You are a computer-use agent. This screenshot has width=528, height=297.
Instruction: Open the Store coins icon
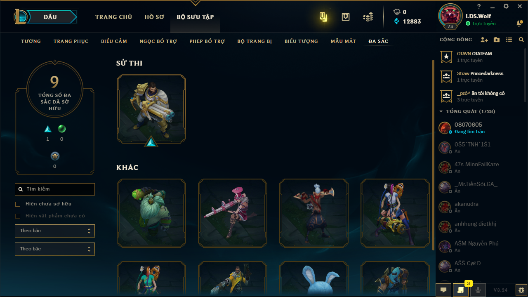point(368,17)
